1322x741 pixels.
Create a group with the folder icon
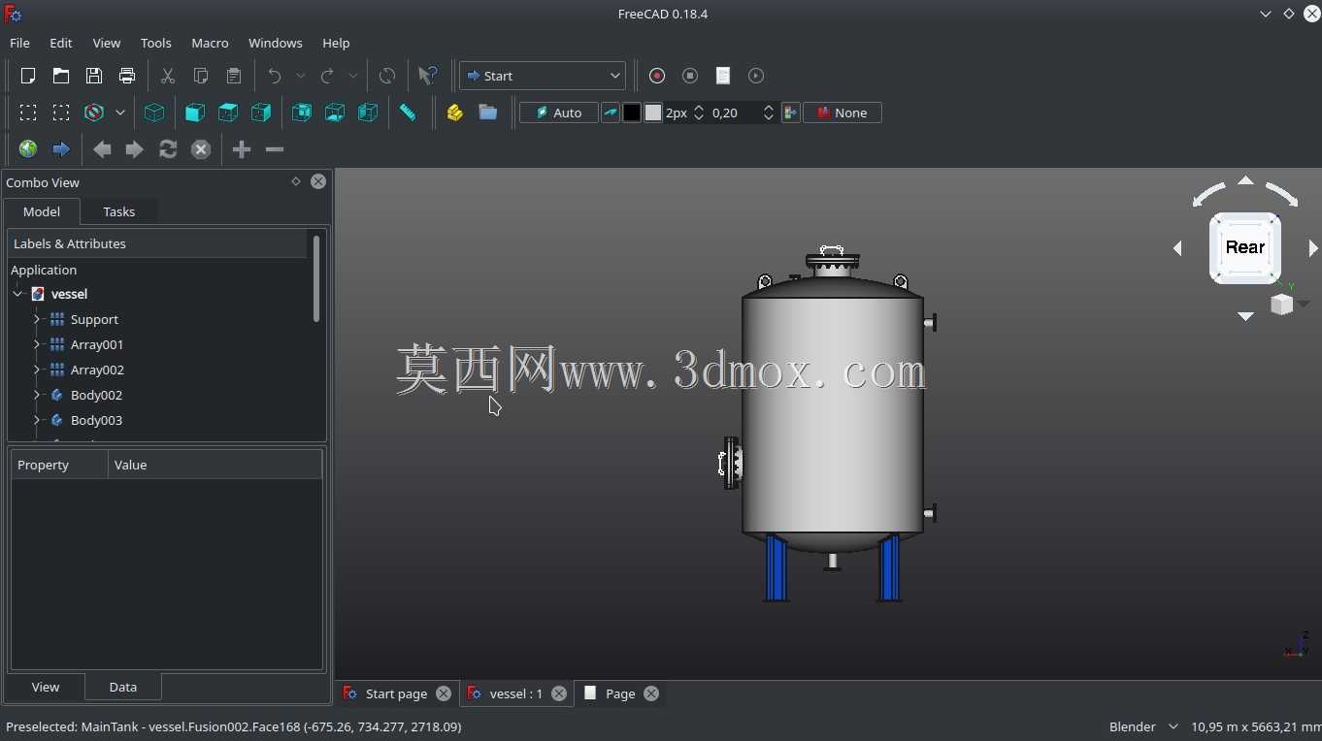click(x=488, y=113)
